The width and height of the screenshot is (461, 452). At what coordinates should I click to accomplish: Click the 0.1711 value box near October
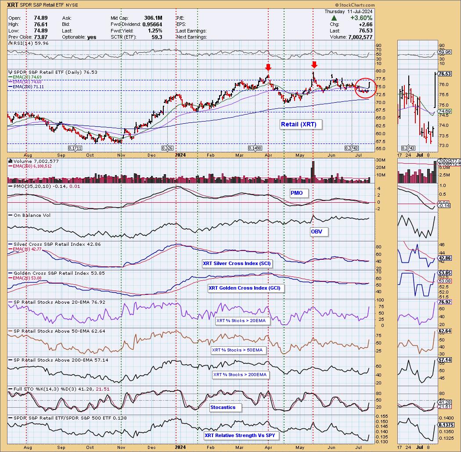click(75, 148)
